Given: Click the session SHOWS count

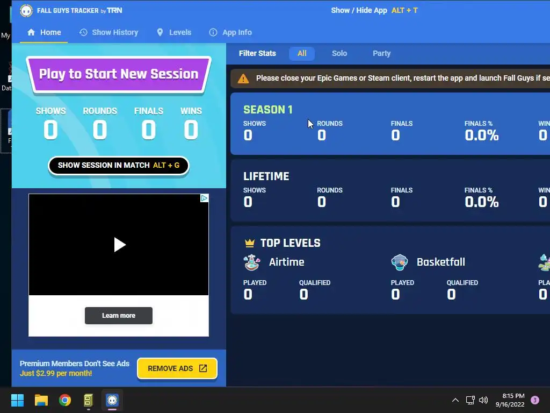Looking at the screenshot, I should 50,130.
